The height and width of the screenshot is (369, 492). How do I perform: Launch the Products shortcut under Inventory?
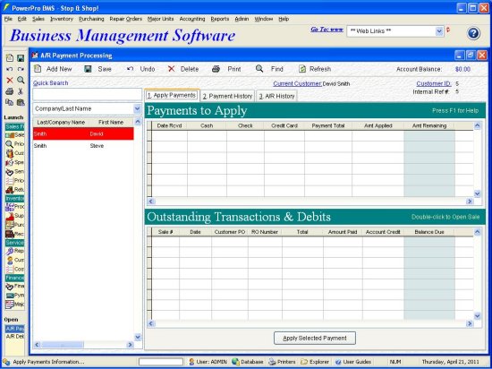15,207
